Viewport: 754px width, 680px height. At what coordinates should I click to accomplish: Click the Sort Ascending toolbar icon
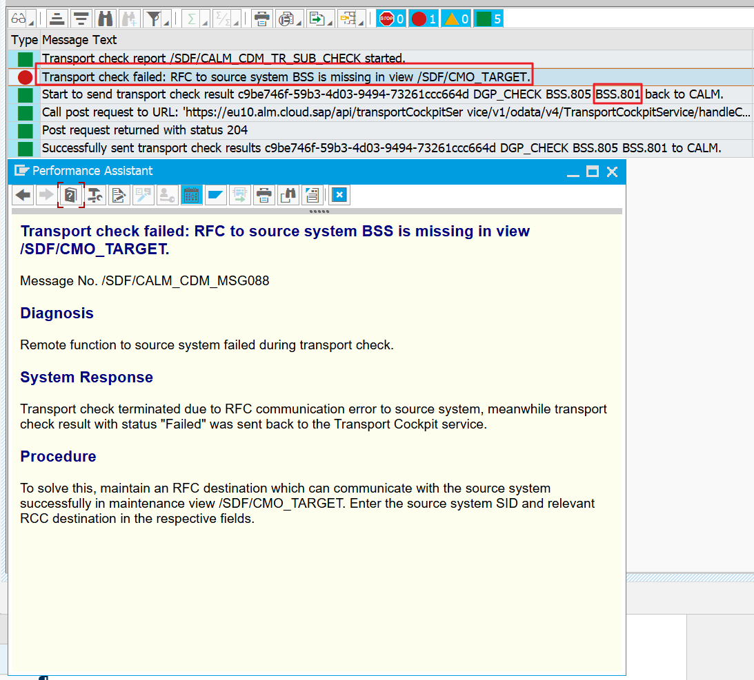[58, 19]
